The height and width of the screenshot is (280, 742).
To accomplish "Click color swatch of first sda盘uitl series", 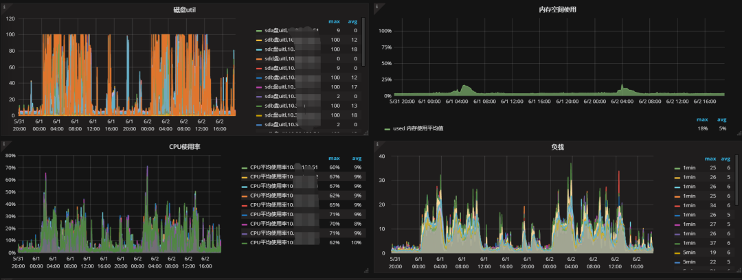I will [259, 32].
